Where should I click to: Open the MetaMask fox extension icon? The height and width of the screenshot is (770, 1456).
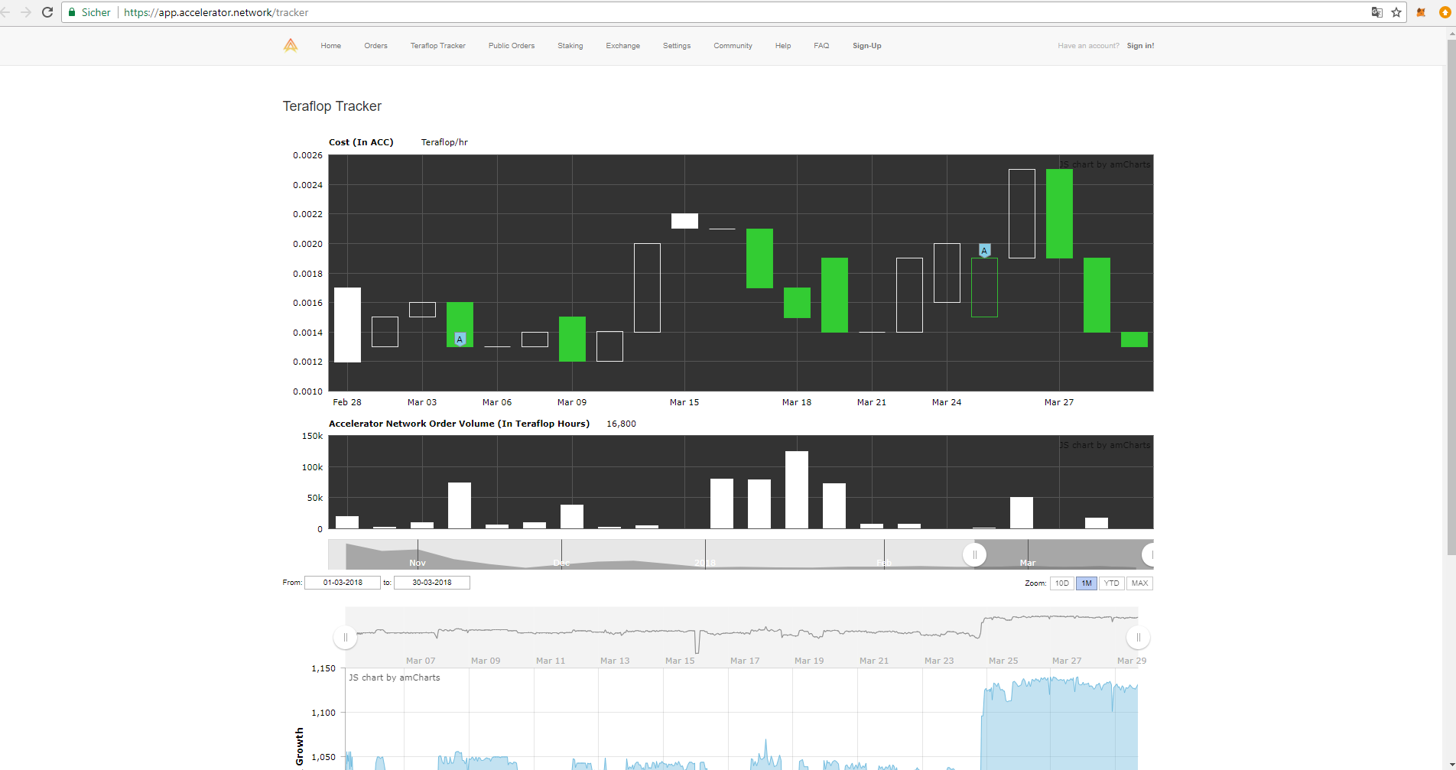point(1422,12)
